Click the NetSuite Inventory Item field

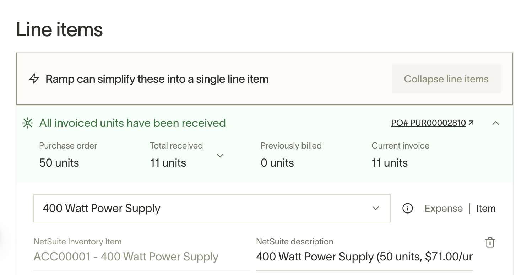pyautogui.click(x=142, y=257)
